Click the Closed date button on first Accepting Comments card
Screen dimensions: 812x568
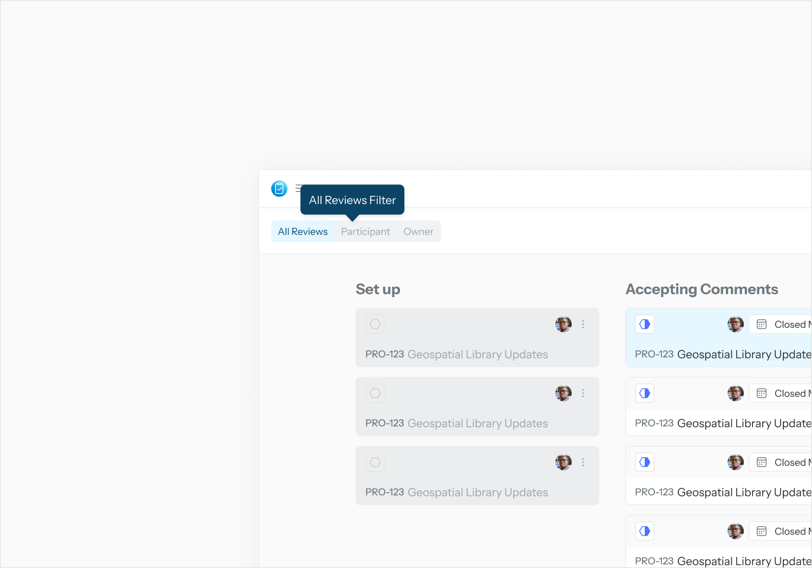(782, 325)
